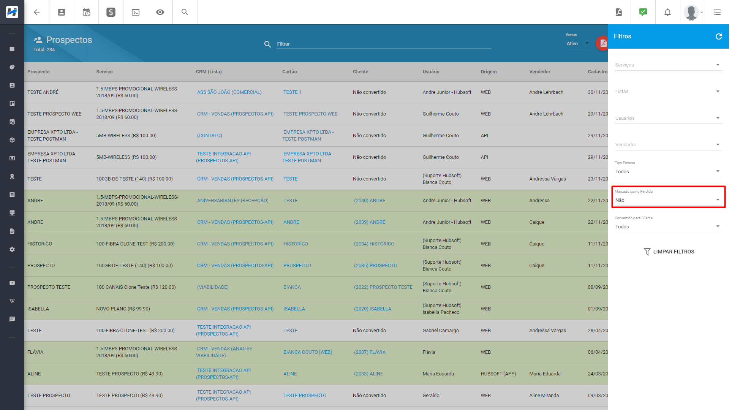Image resolution: width=729 pixels, height=410 pixels.
Task: Expand the Listas filter dropdown
Action: pyautogui.click(x=668, y=92)
